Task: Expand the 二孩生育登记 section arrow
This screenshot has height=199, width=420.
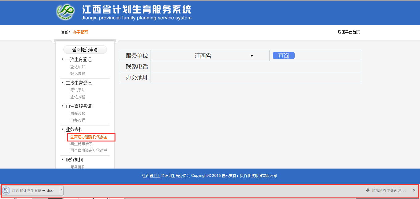Action: [x=63, y=82]
